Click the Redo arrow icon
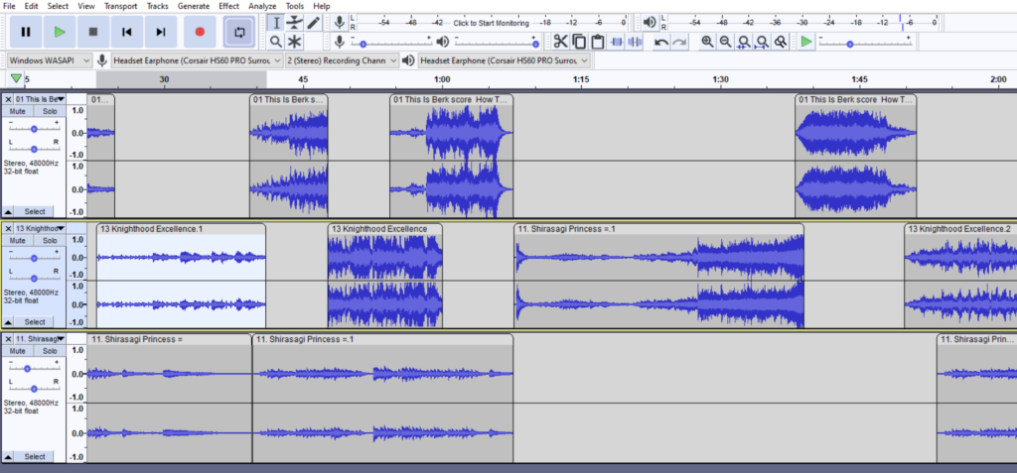 pos(679,42)
